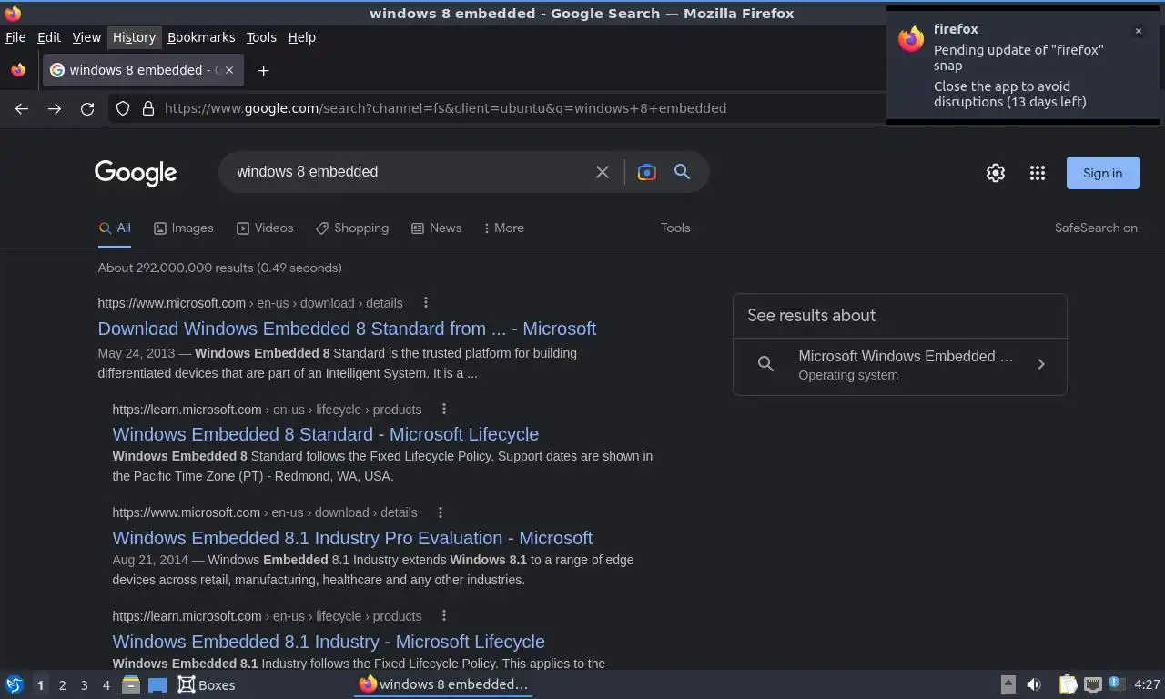Viewport: 1165px width, 699px height.
Task: Open the File menu
Action: coord(15,37)
